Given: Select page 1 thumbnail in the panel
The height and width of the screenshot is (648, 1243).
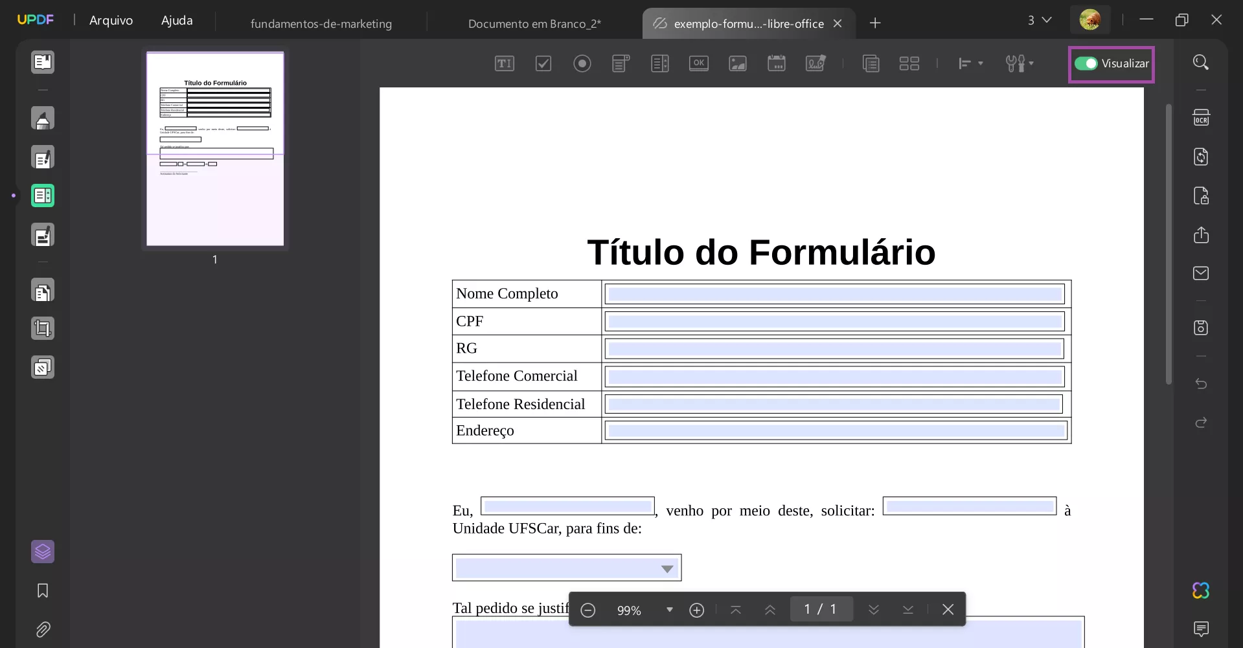Looking at the screenshot, I should (x=214, y=149).
